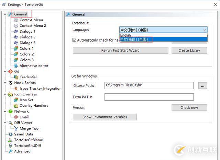Click the Overlay Handlers folder icon
The image size is (220, 160).
pos(16,106)
